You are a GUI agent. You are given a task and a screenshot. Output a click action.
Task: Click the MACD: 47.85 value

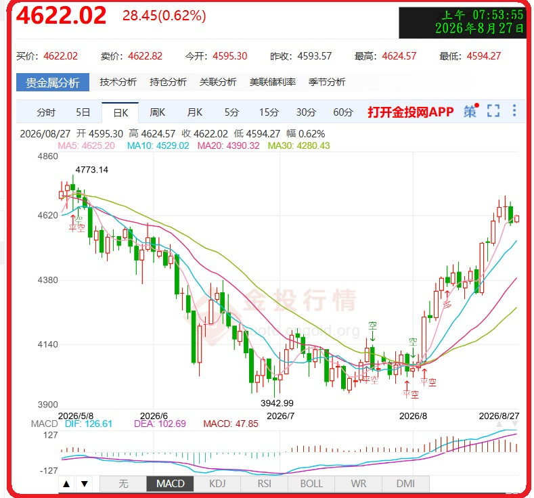231,424
